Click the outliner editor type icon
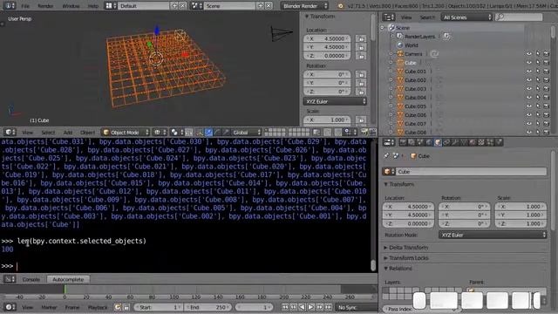558x314 pixels. tap(389, 17)
